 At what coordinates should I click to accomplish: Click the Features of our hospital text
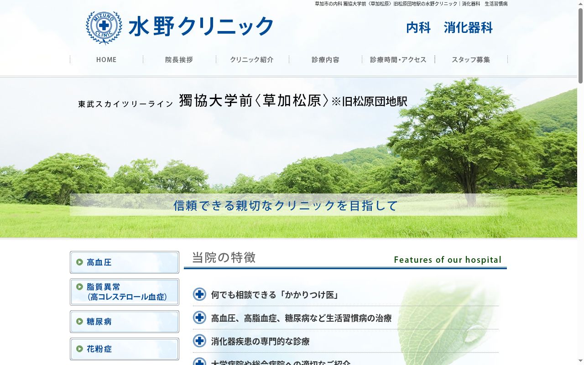(448, 260)
